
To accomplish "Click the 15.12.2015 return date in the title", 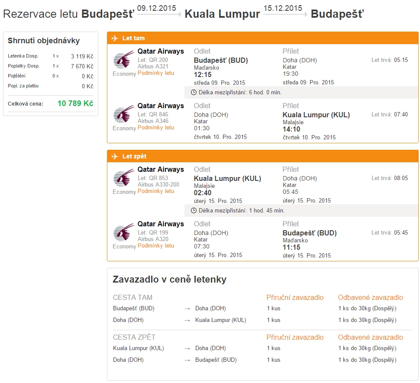I will click(x=283, y=8).
